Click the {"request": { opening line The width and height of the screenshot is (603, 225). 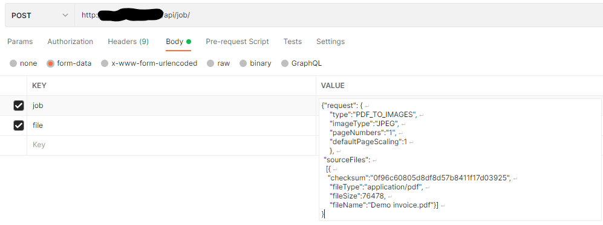click(342, 106)
